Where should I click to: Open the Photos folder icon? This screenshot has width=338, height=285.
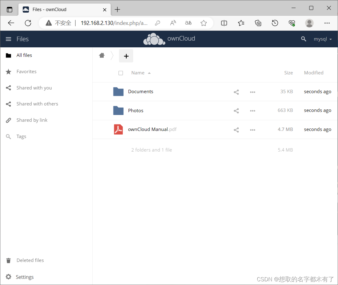click(118, 110)
